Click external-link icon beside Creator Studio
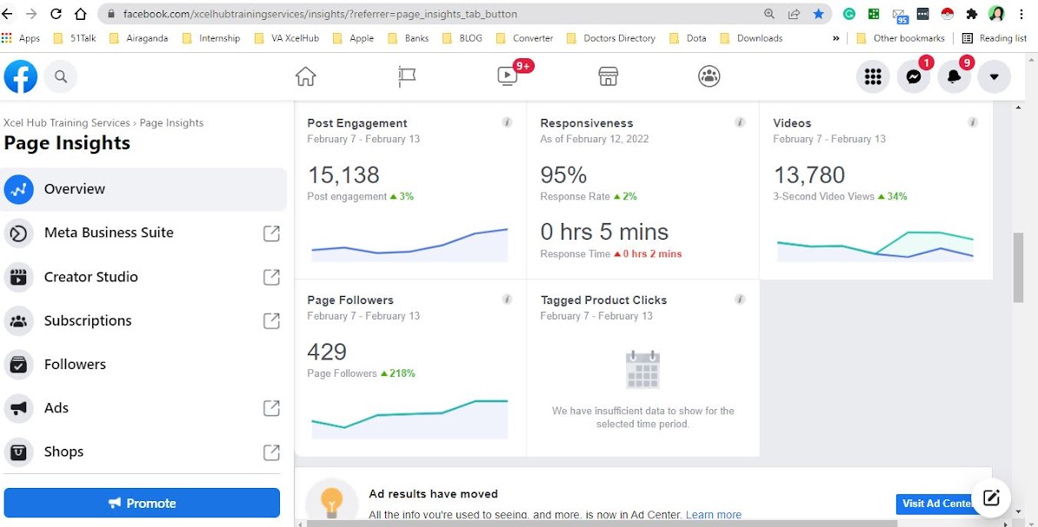The height and width of the screenshot is (527, 1038). pyautogui.click(x=271, y=277)
